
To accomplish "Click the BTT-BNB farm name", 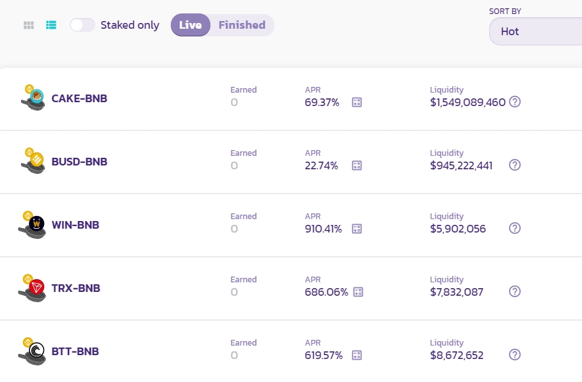I will click(x=75, y=352).
